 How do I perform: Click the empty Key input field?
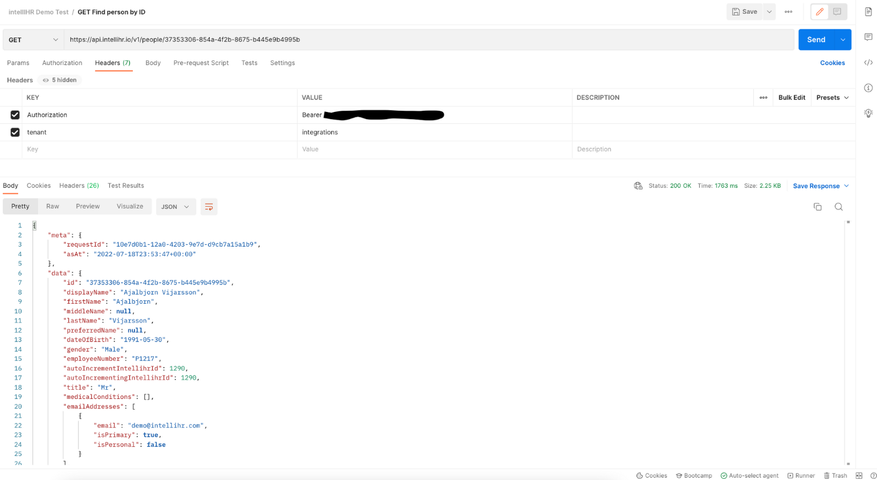pos(159,149)
